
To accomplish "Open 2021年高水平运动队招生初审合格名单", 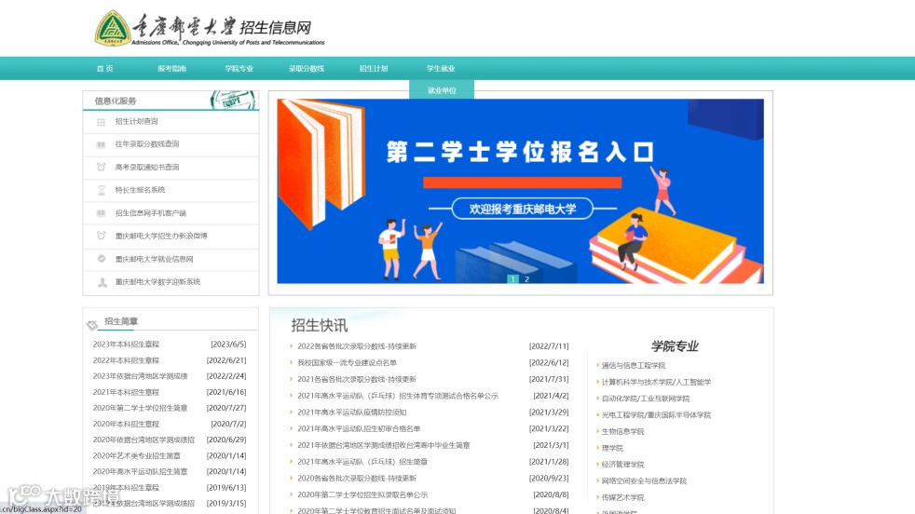I will tap(359, 428).
